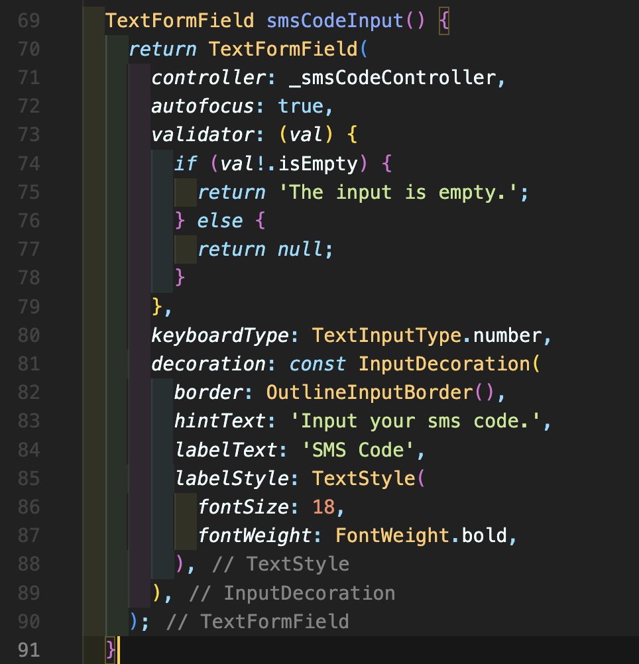639x664 pixels.
Task: Click line number 73 in gutter
Action: [x=29, y=135]
